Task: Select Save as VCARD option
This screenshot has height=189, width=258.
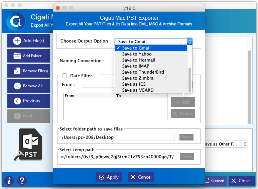Action: click(151, 90)
